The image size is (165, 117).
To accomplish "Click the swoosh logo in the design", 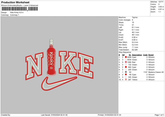I will pyautogui.click(x=59, y=84).
